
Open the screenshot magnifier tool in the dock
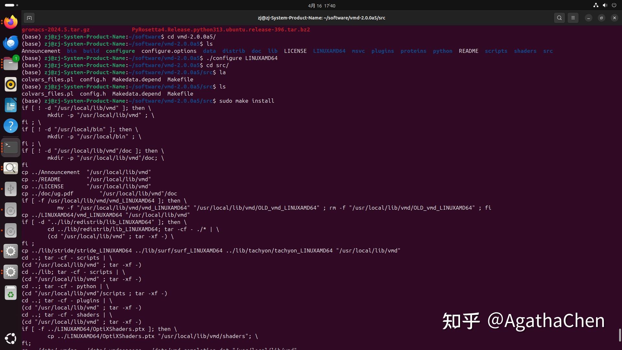[11, 168]
